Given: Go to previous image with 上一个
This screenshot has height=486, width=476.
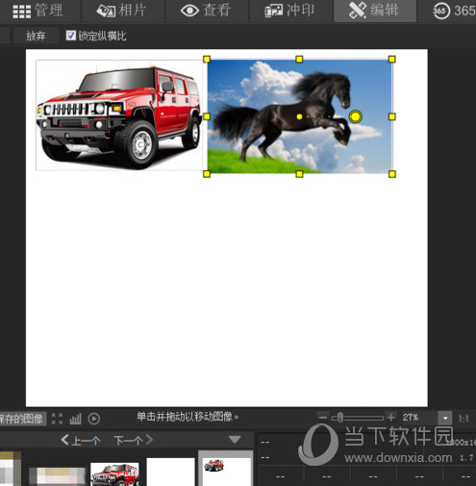Looking at the screenshot, I should click(x=81, y=440).
